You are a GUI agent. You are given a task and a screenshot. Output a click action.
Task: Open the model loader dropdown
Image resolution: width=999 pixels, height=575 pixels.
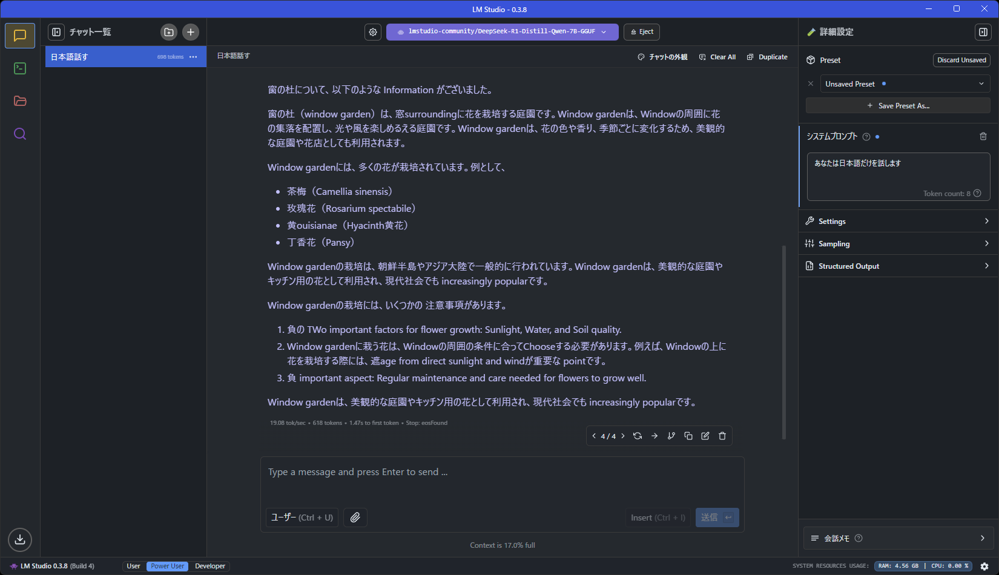point(501,31)
